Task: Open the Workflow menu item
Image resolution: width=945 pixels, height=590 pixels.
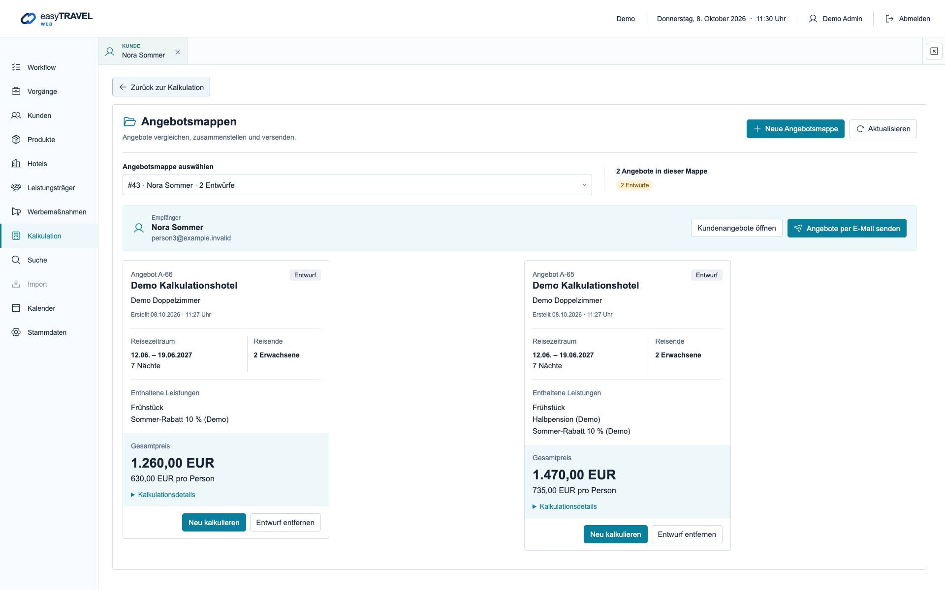Action: [x=49, y=67]
